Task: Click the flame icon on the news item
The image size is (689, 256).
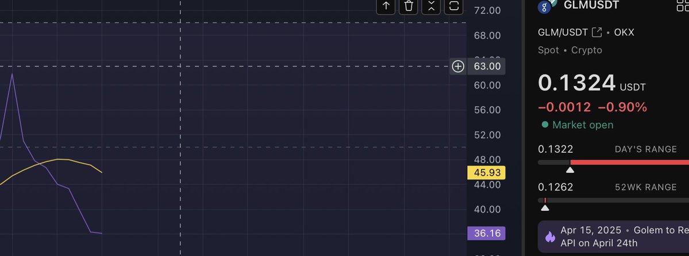Action: point(550,237)
